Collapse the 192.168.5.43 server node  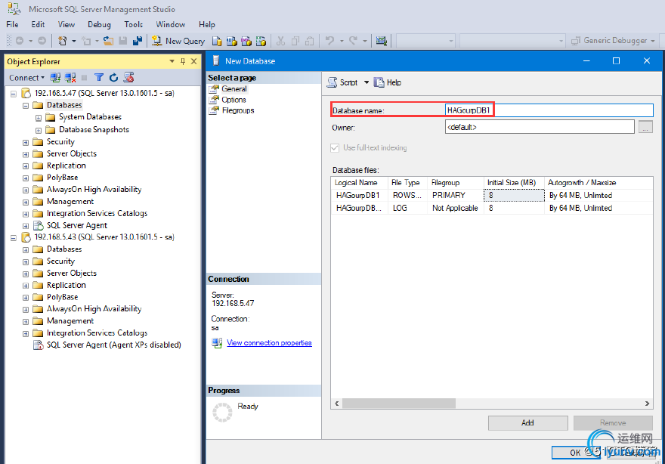click(x=14, y=237)
